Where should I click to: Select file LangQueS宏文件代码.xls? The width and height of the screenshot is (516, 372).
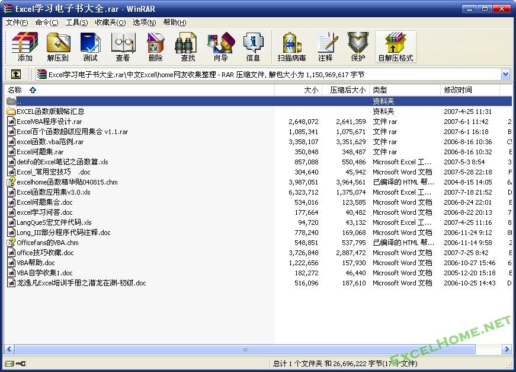(x=54, y=222)
